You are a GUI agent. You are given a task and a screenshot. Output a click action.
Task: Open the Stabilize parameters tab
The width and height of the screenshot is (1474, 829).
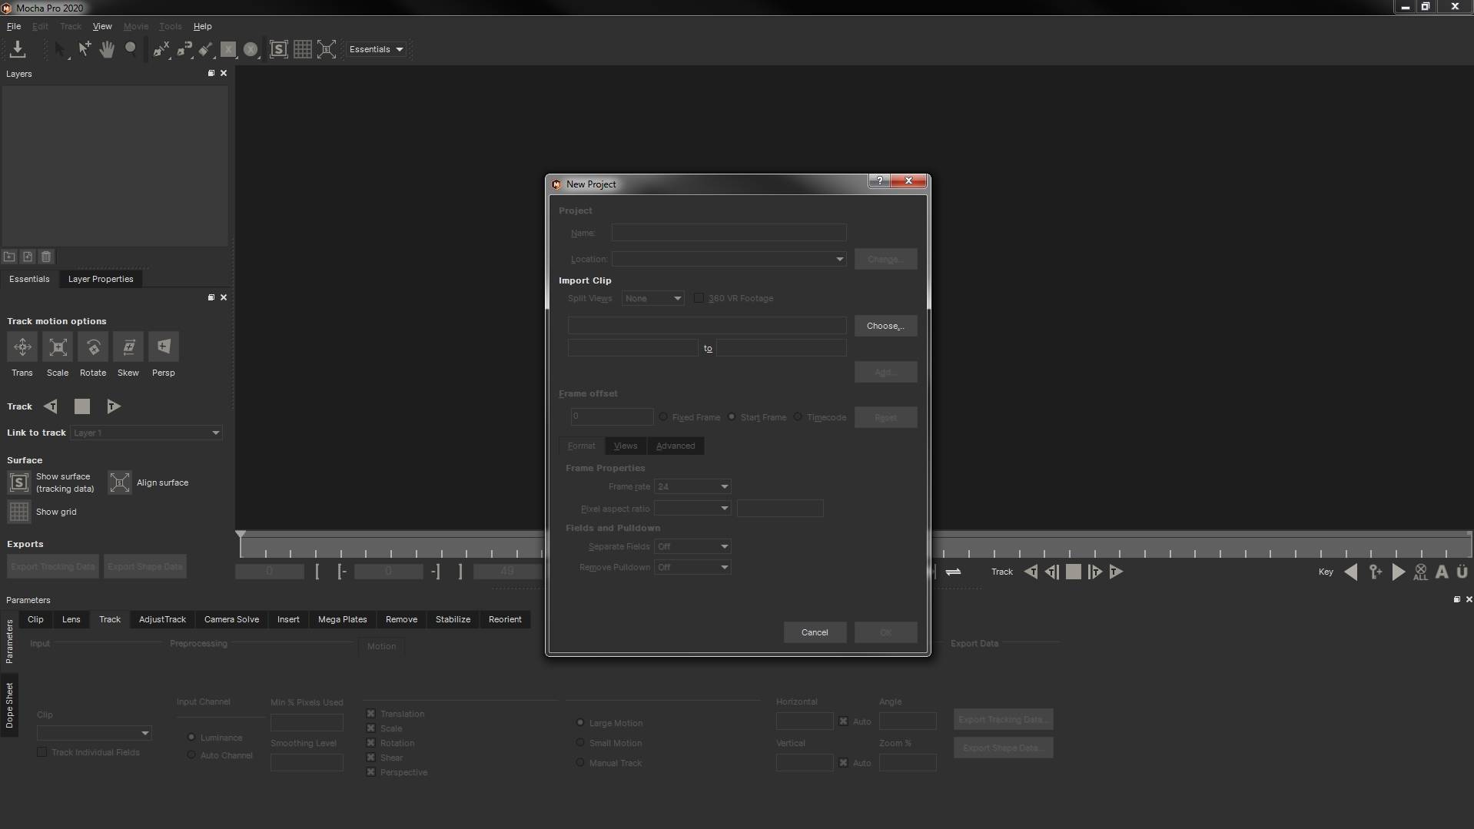pyautogui.click(x=453, y=619)
